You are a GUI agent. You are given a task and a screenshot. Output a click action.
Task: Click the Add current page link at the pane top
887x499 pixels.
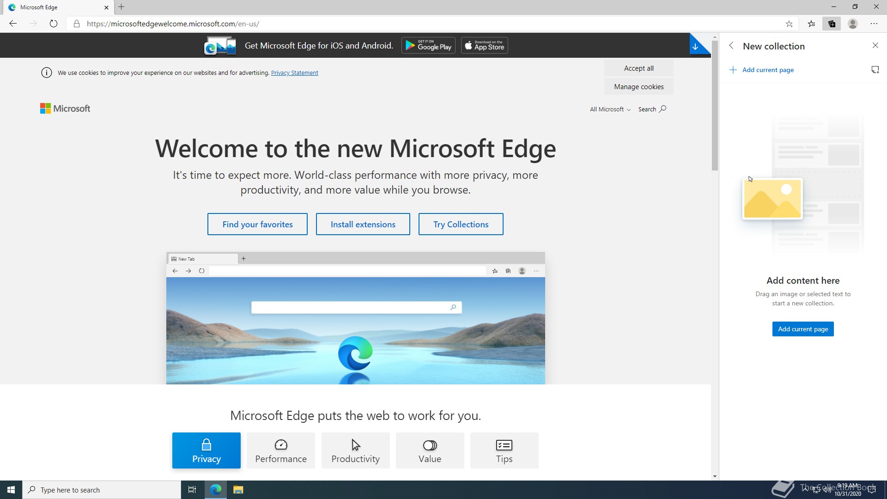click(x=768, y=70)
